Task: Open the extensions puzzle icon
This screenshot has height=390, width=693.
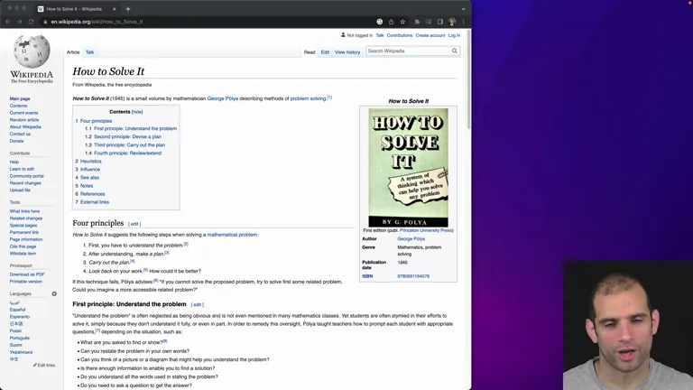Action: 417,22
